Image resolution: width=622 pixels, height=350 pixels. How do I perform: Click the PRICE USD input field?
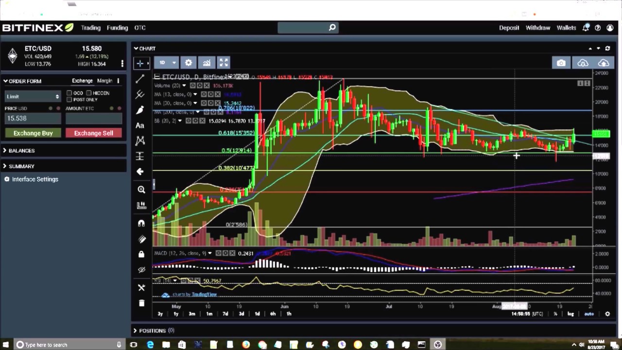click(x=33, y=119)
